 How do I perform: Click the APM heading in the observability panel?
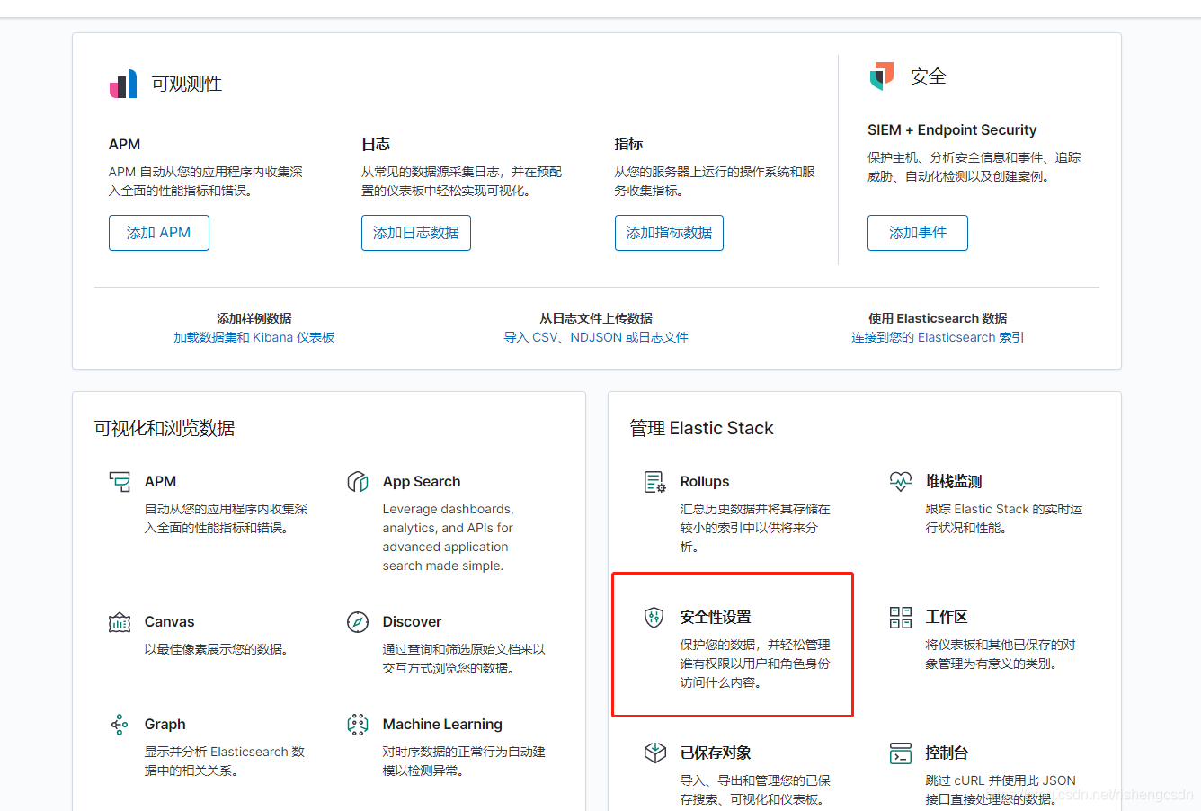(x=124, y=145)
